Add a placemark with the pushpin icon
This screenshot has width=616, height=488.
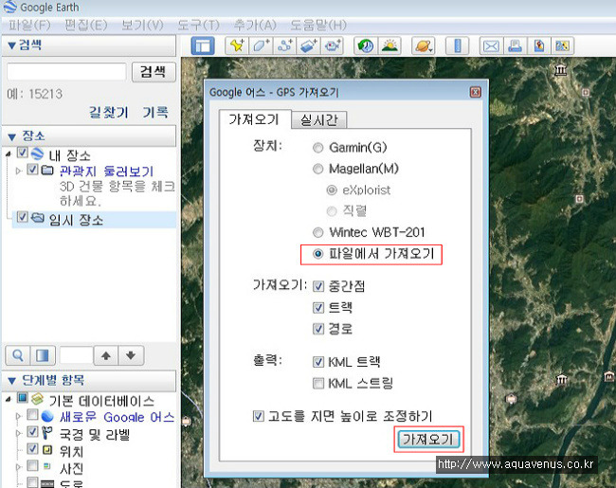(237, 46)
